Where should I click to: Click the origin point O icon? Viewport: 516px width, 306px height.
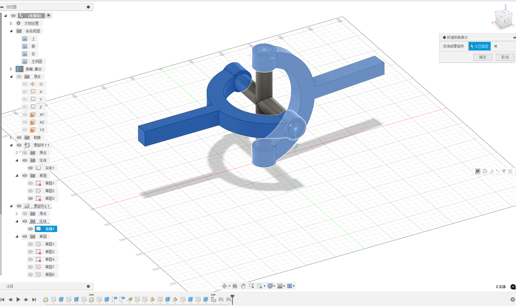(x=32, y=84)
